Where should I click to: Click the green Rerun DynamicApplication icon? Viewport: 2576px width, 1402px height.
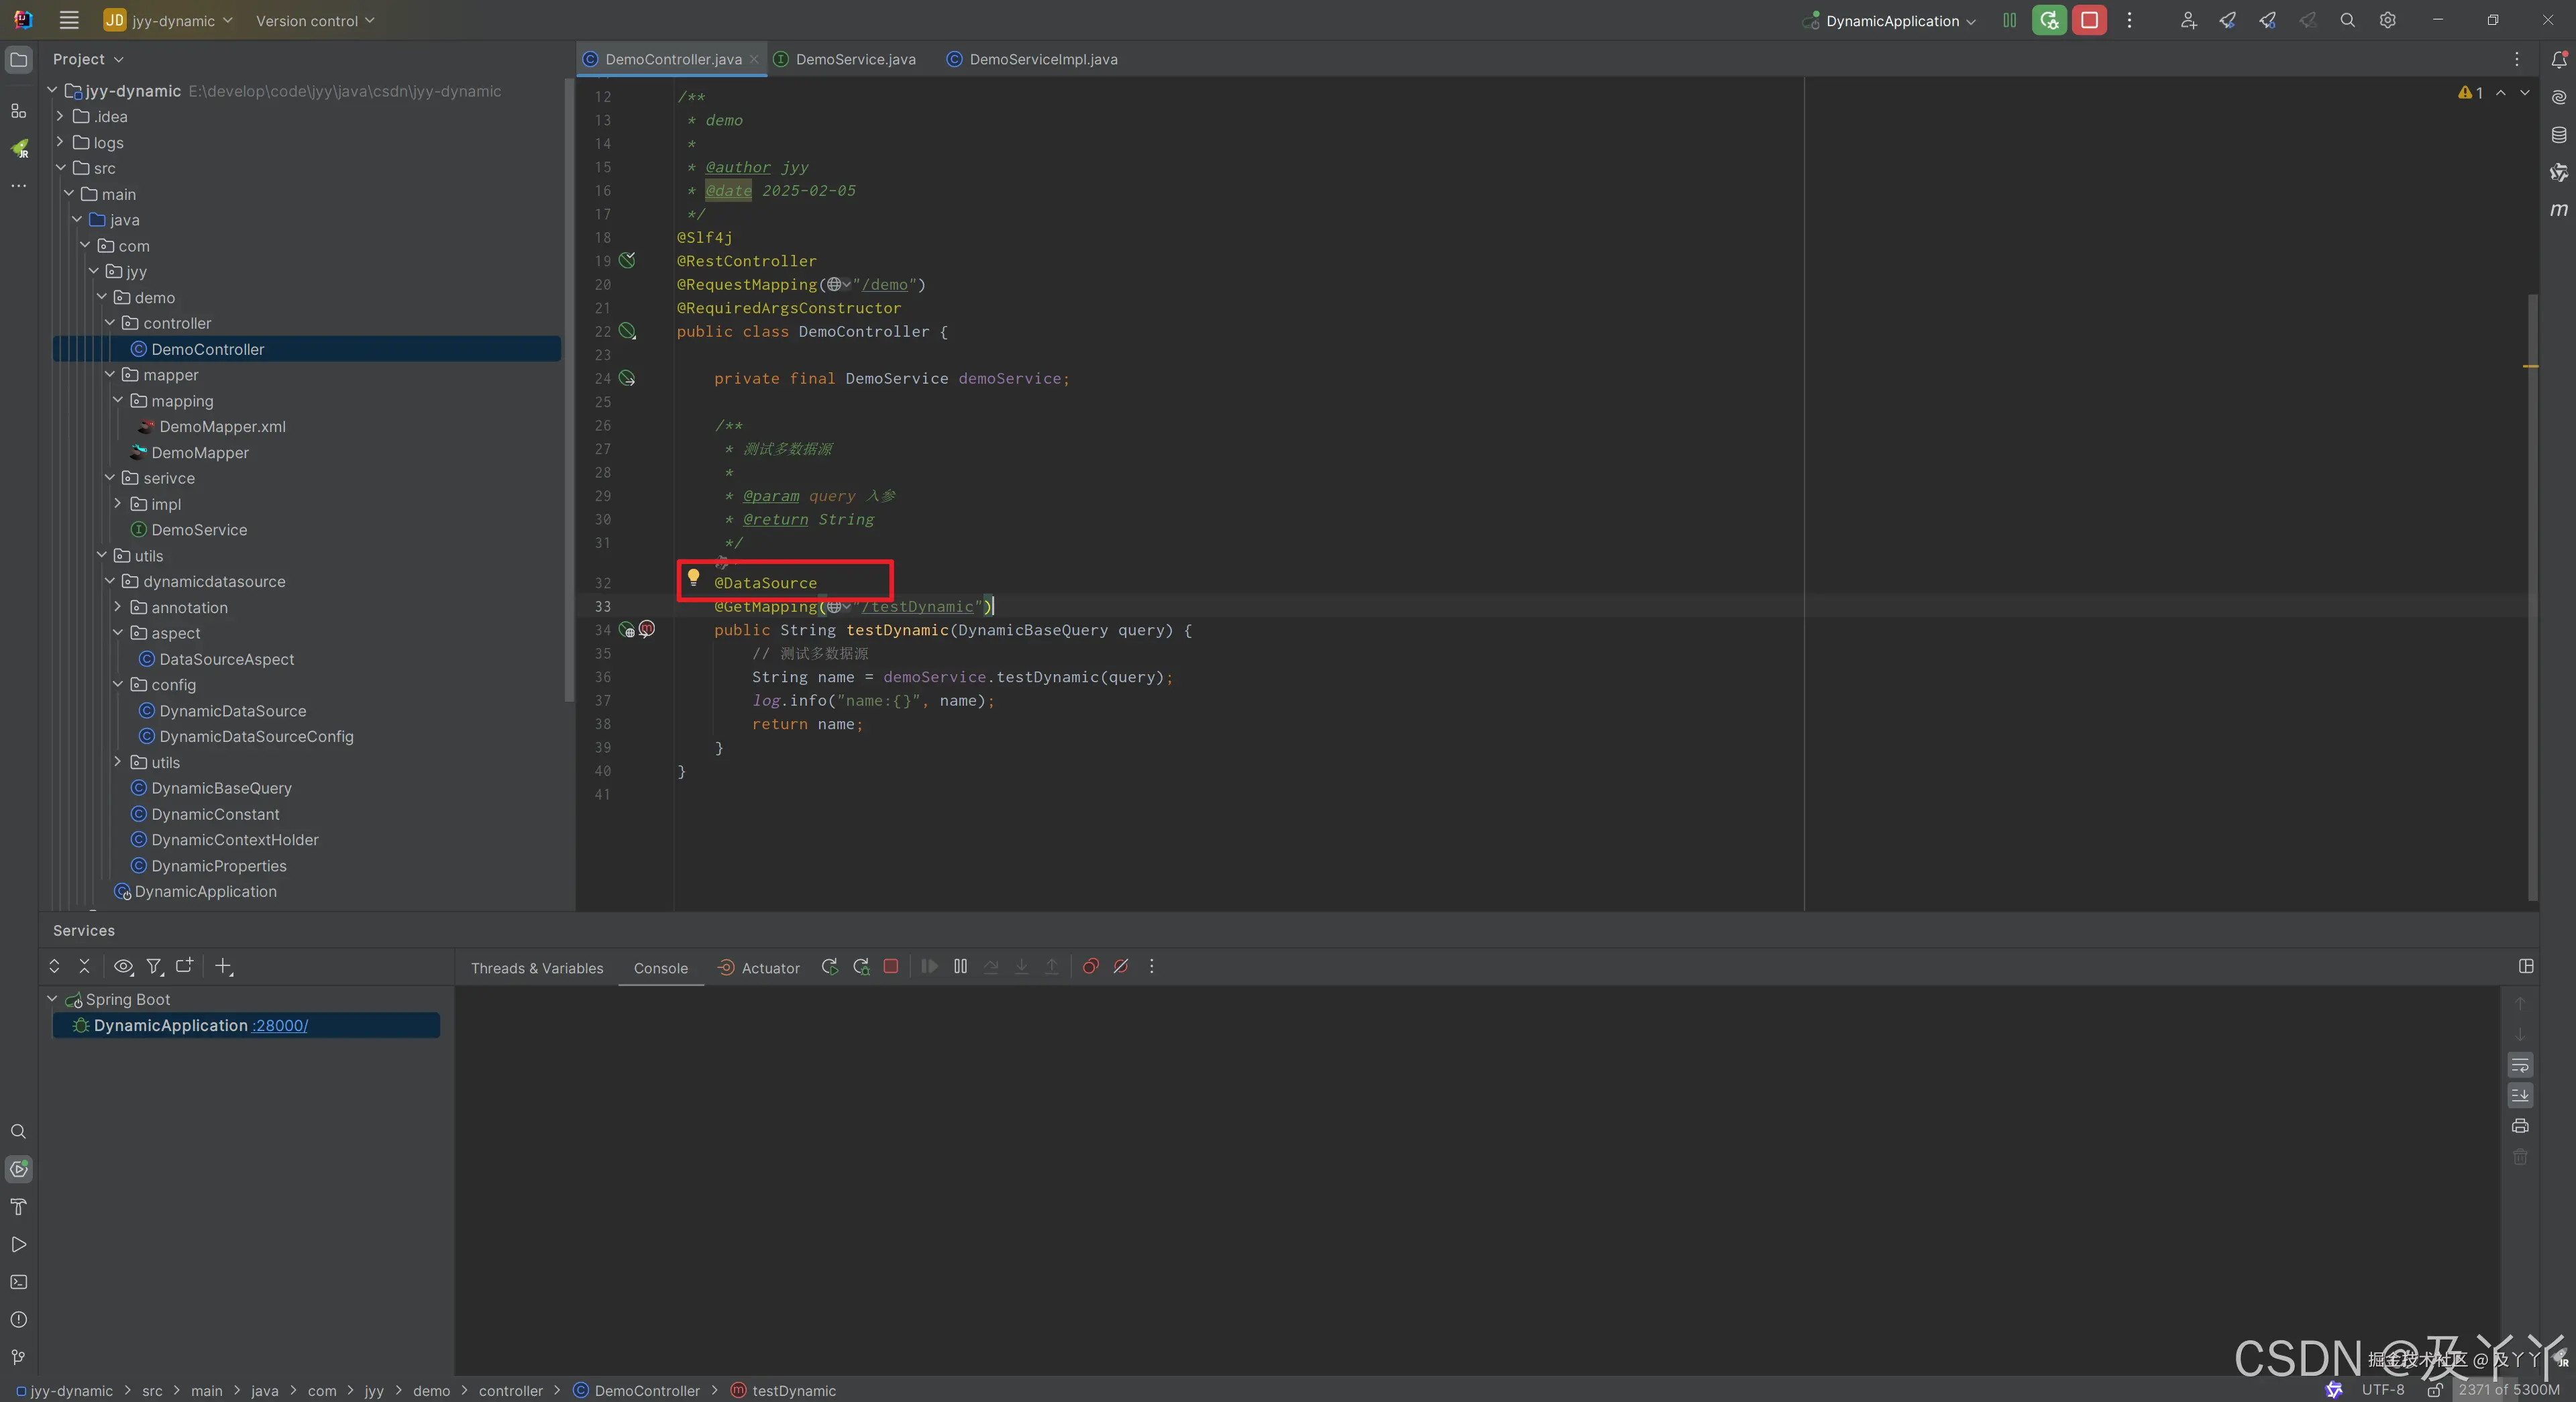click(2049, 20)
